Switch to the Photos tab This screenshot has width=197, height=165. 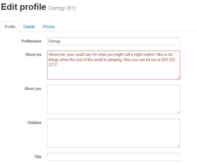coord(49,27)
